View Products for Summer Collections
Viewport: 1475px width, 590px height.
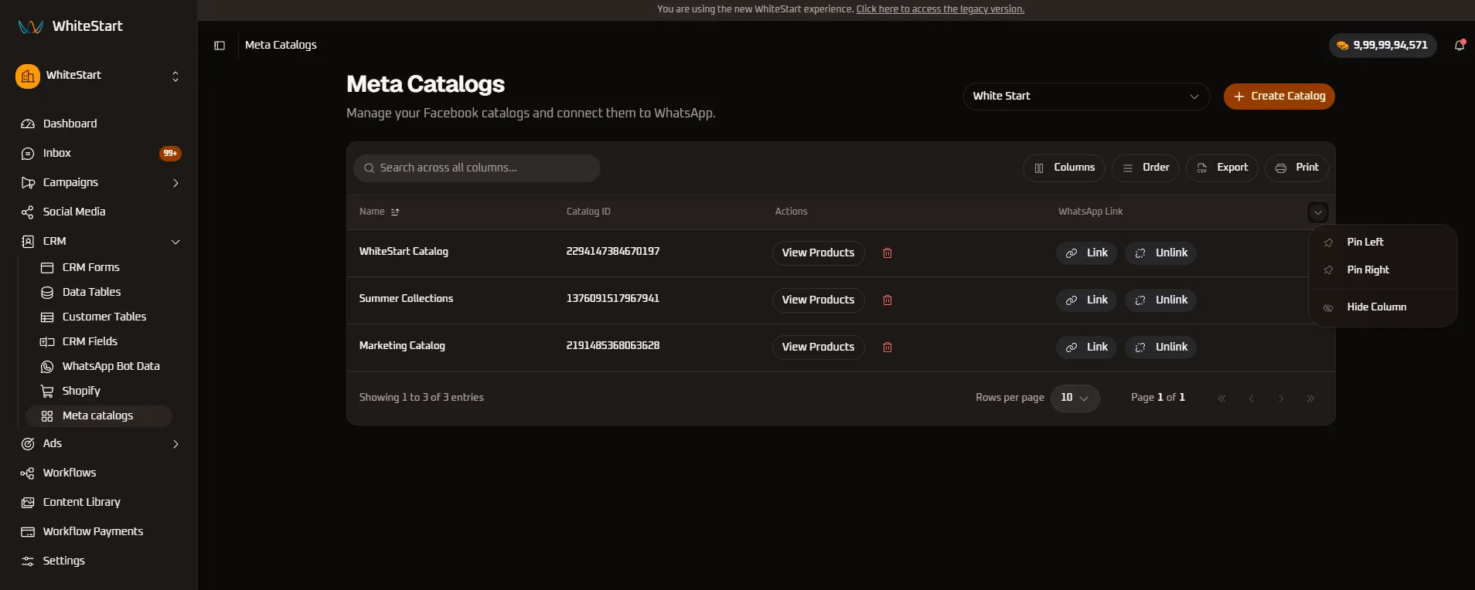pos(818,300)
